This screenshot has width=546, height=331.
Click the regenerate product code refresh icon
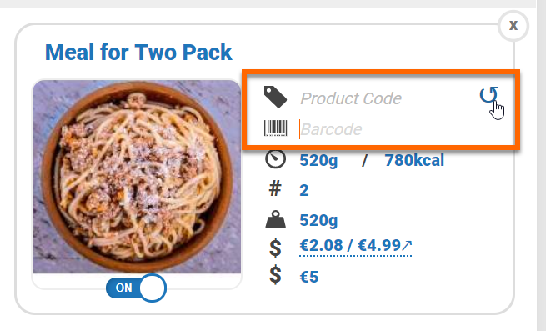click(x=488, y=94)
